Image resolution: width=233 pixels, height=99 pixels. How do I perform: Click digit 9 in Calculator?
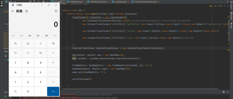click(40, 63)
